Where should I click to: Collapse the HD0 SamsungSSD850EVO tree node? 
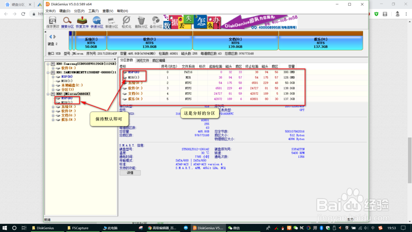pos(48,64)
